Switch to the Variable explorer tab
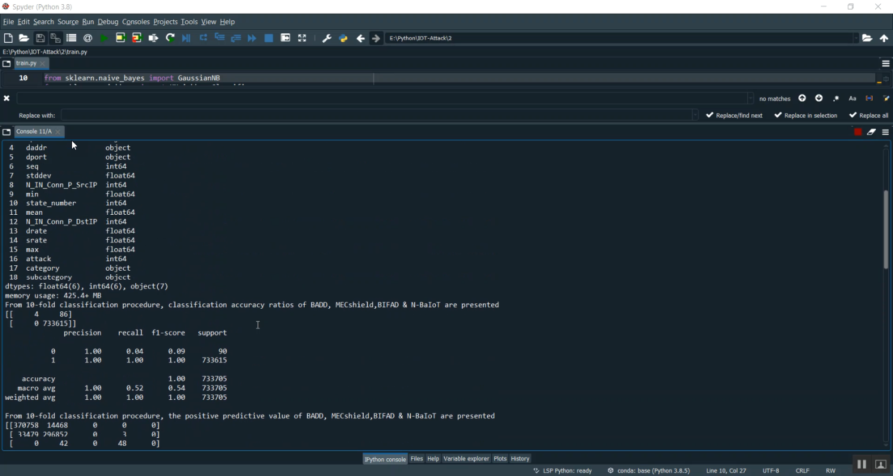The width and height of the screenshot is (893, 476). [466, 459]
